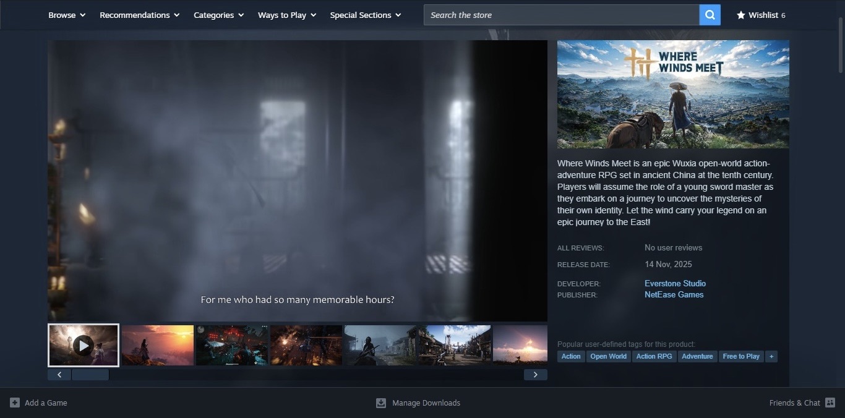Expand the Recommendations dropdown

click(x=139, y=15)
